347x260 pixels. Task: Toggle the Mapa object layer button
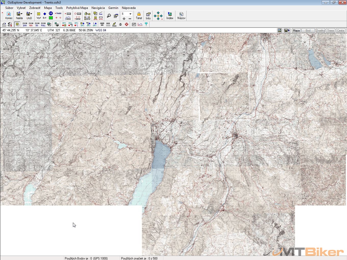296,31
